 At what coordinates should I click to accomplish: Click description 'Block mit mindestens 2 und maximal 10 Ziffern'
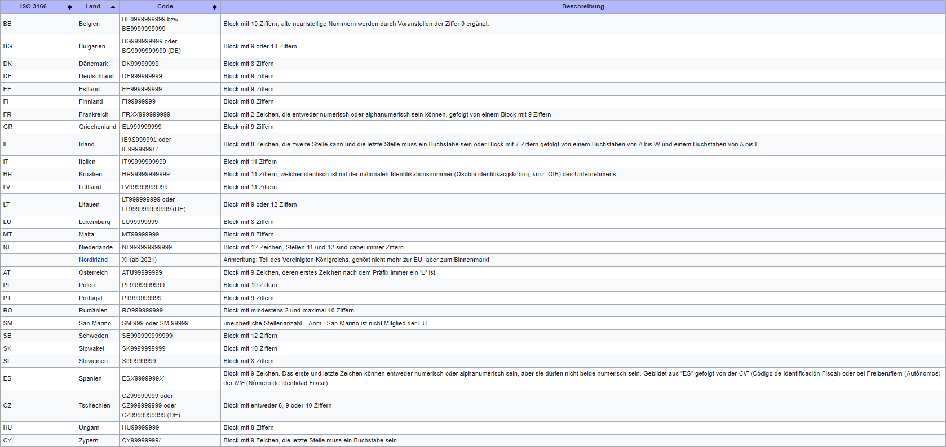289,310
